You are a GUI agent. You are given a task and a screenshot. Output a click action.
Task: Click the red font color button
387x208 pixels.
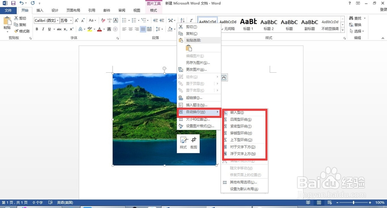[99, 29]
